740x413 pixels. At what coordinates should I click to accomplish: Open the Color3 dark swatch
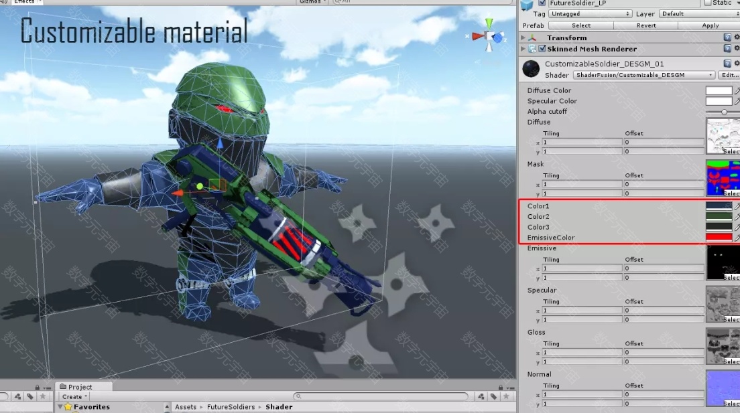tap(719, 227)
